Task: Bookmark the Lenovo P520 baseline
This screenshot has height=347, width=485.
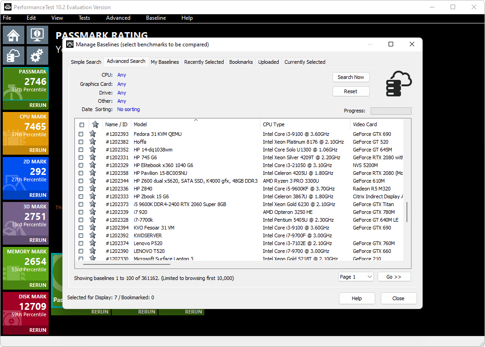Action: [92, 243]
